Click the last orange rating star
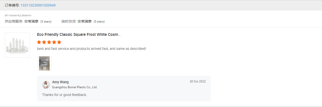This screenshot has width=322, height=107. click(59, 42)
